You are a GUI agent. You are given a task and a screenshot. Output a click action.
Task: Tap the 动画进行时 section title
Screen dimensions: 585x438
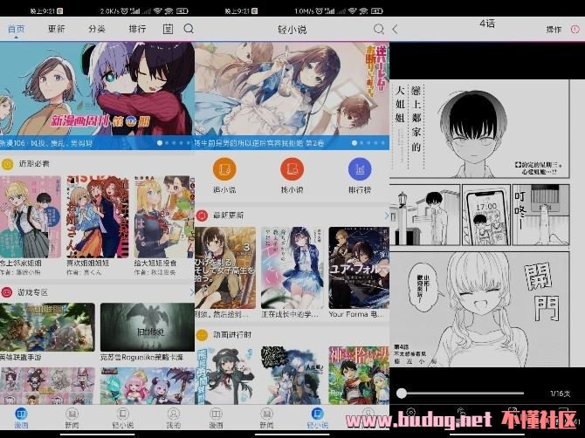[231, 335]
